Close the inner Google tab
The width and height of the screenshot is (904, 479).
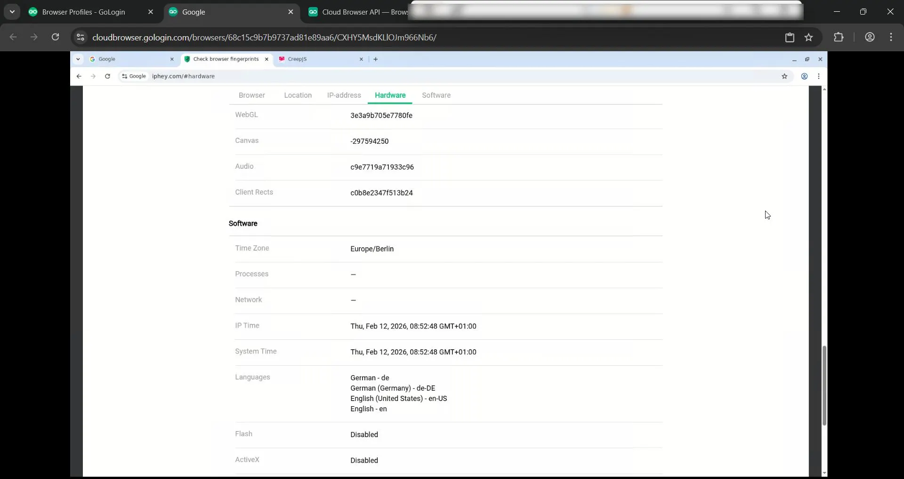[x=172, y=59]
